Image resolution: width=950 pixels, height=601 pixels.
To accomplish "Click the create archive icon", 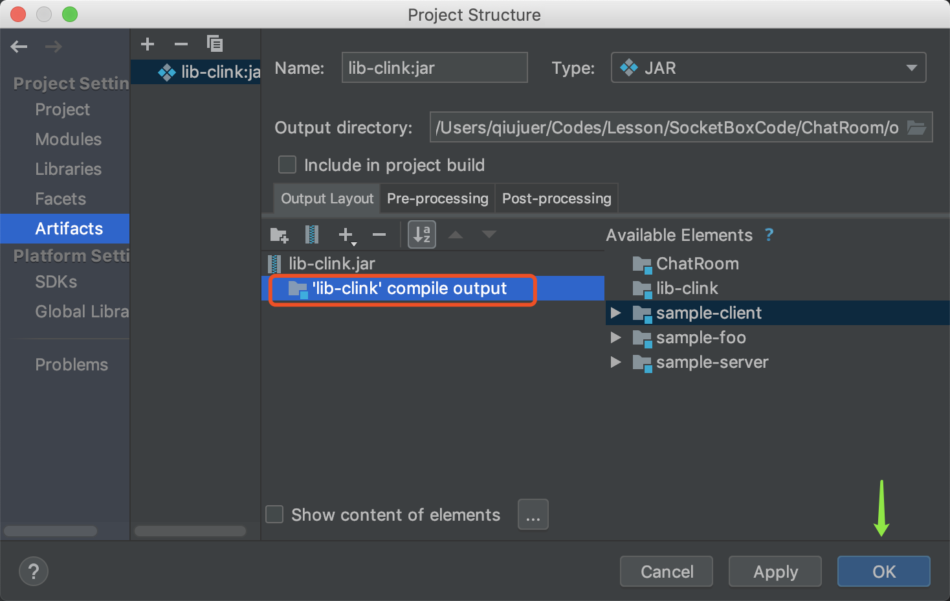I will [x=312, y=234].
